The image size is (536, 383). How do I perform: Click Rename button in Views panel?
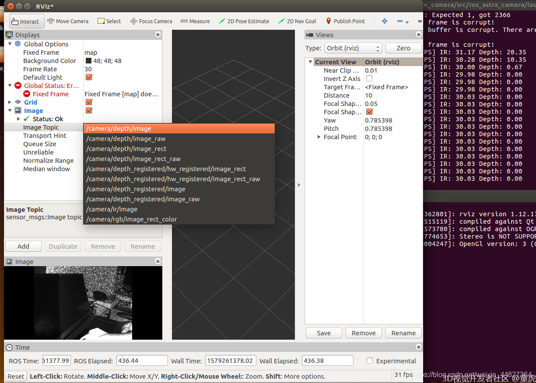pos(403,333)
